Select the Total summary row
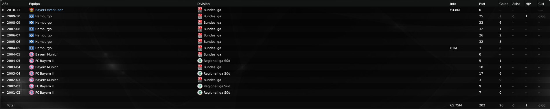The width and height of the screenshot is (550, 109). pyautogui.click(x=275, y=105)
